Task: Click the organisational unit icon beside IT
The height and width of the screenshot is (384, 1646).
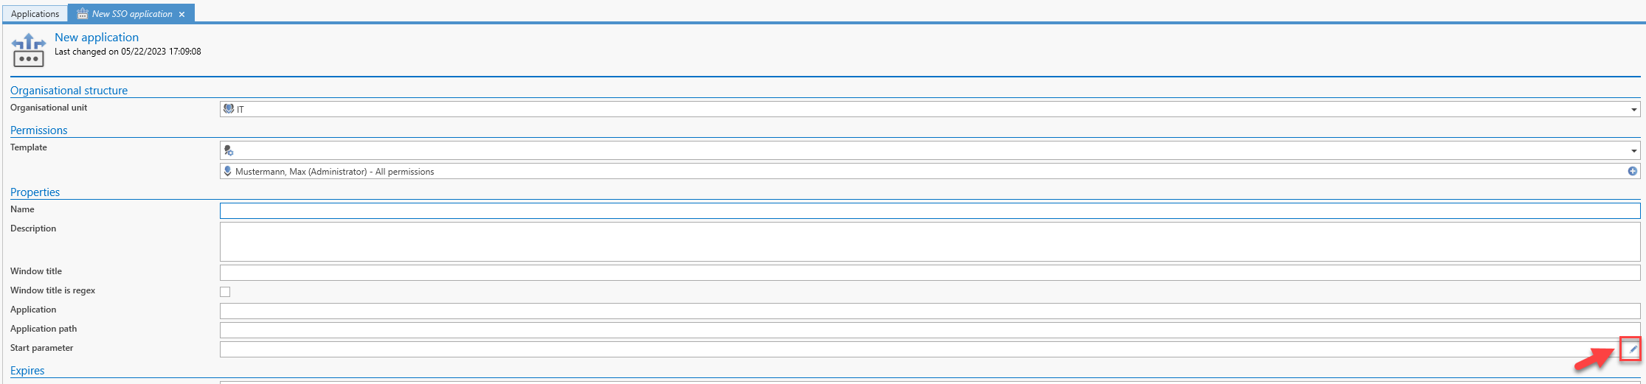Action: 229,109
